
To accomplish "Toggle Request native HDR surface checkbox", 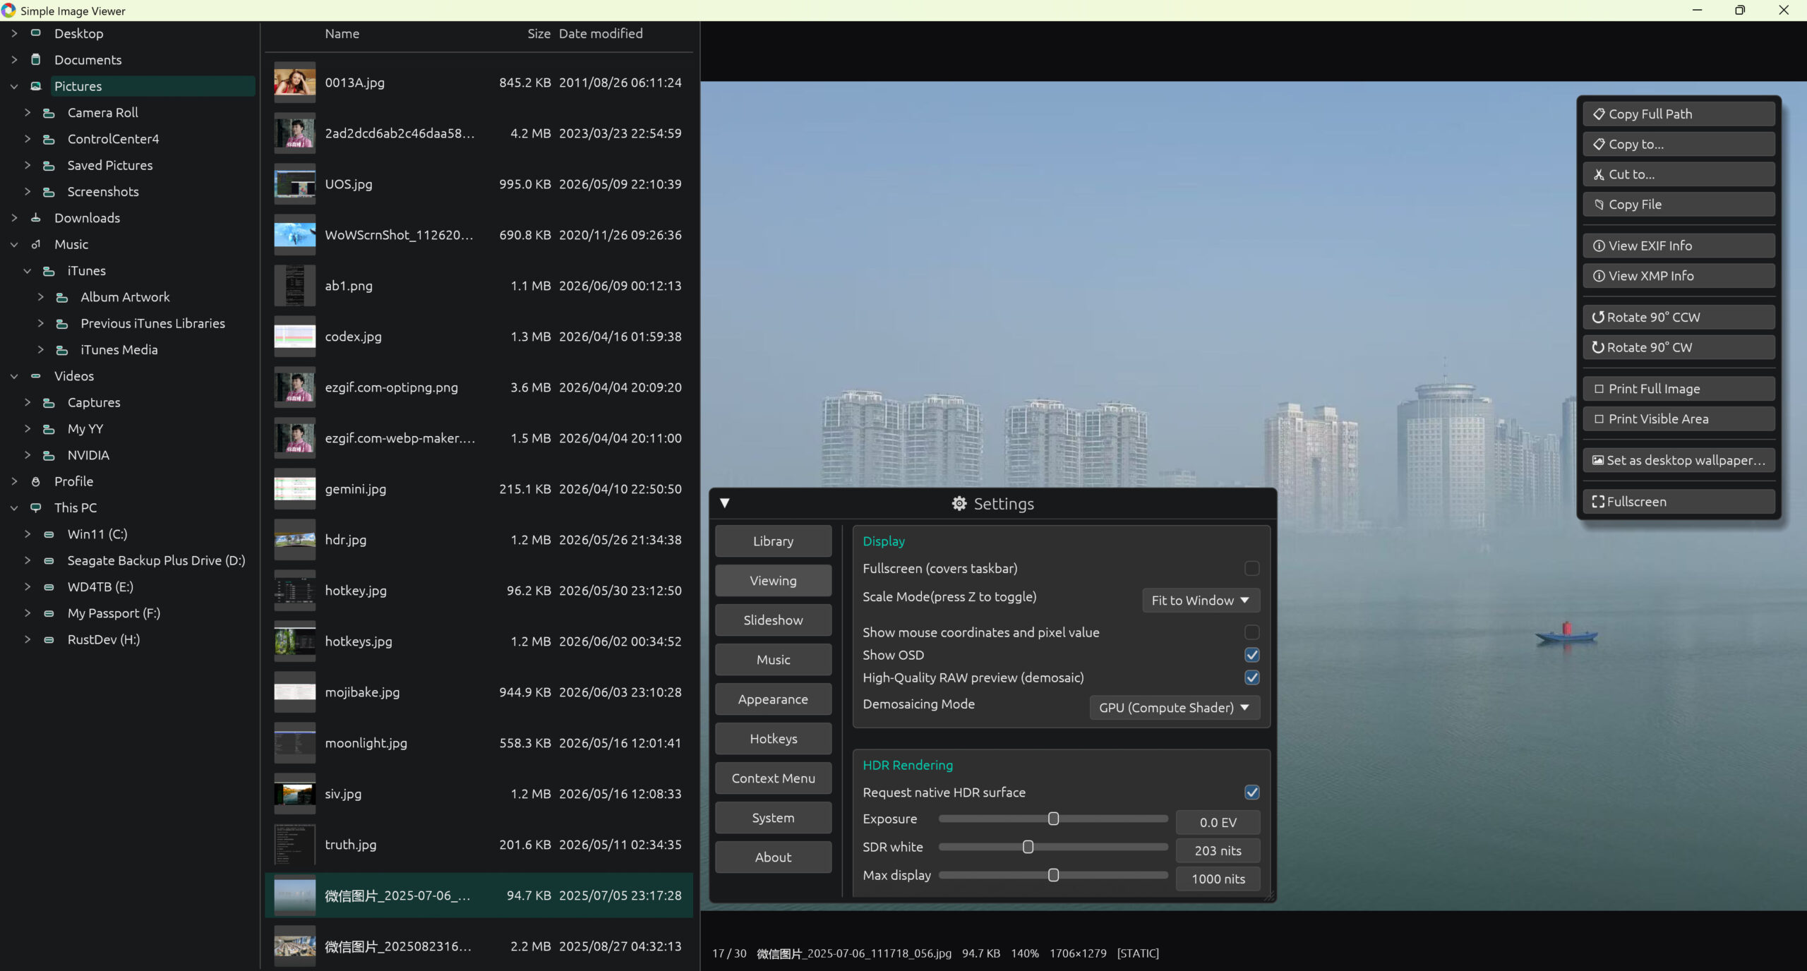I will click(x=1251, y=792).
